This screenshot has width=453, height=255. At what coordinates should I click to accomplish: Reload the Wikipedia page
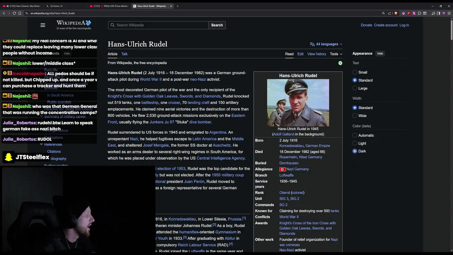click(x=14, y=13)
